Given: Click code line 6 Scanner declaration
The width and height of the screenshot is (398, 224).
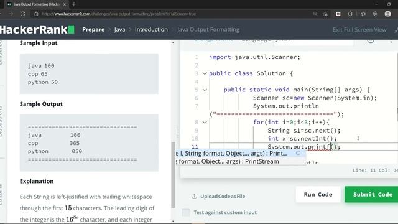Looking at the screenshot, I should [x=315, y=98].
